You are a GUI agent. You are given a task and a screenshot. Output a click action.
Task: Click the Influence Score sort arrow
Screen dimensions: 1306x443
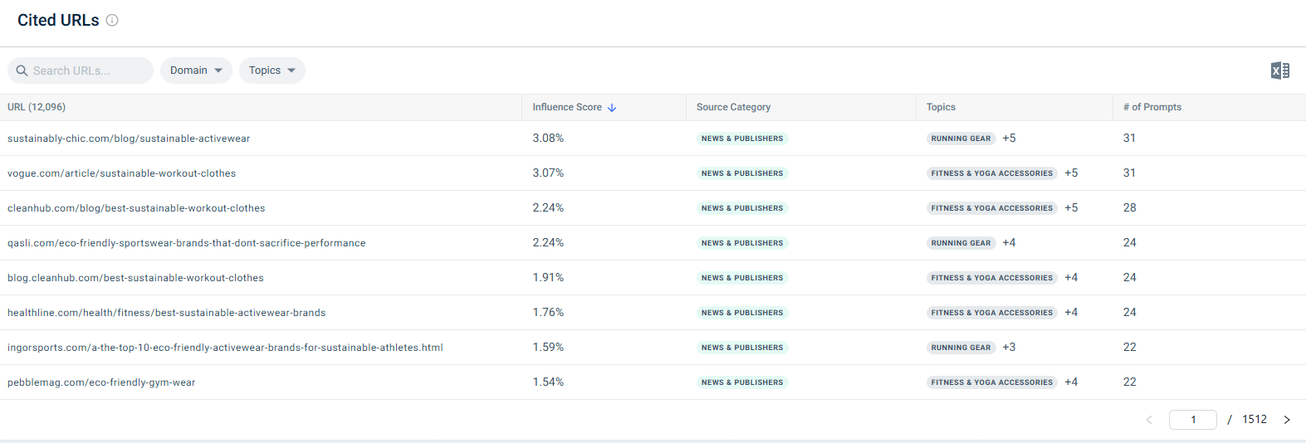click(612, 108)
